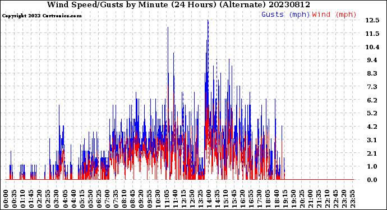Click the 12.5 y-axis value
This screenshot has width=387, height=210.
click(372, 20)
